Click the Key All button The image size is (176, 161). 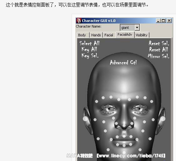(89, 49)
